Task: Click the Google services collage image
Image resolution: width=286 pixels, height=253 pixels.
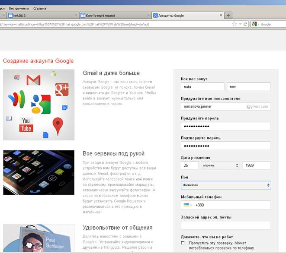Action: (x=39, y=105)
